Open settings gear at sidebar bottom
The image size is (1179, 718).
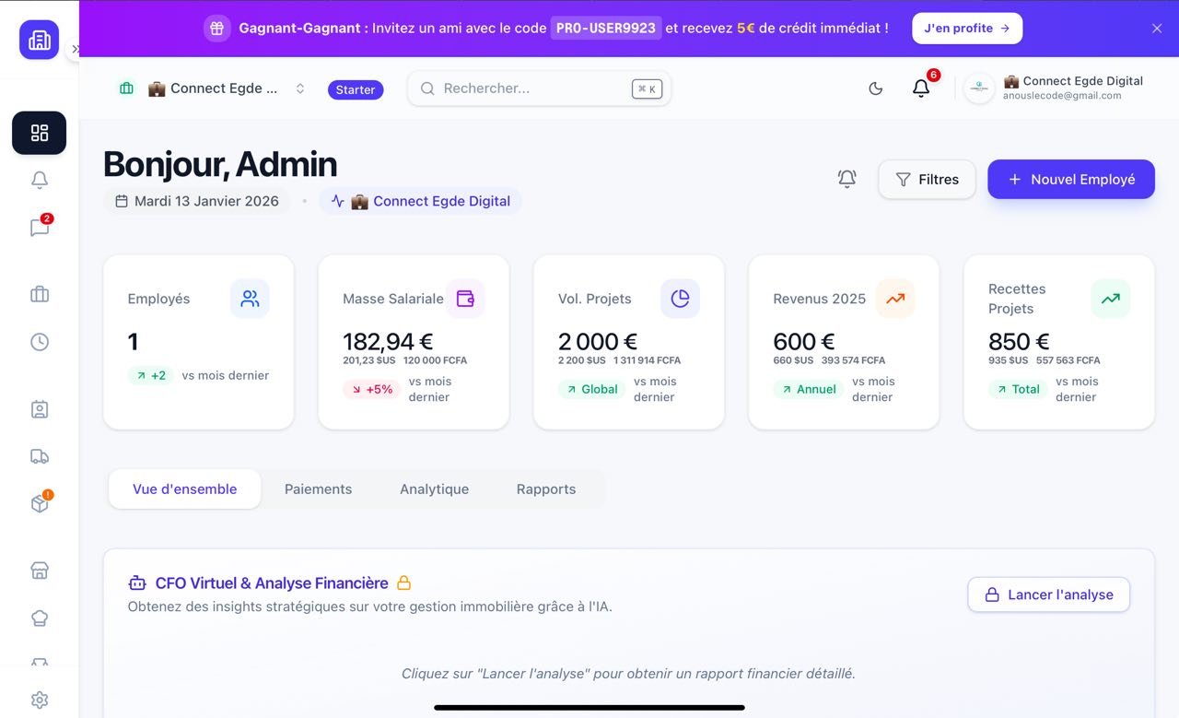click(39, 700)
